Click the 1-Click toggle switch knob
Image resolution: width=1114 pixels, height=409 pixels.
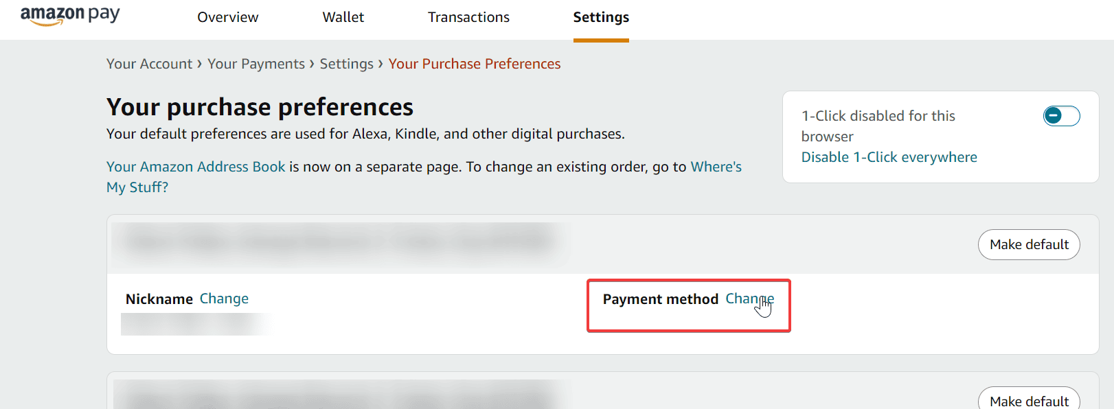click(1052, 116)
